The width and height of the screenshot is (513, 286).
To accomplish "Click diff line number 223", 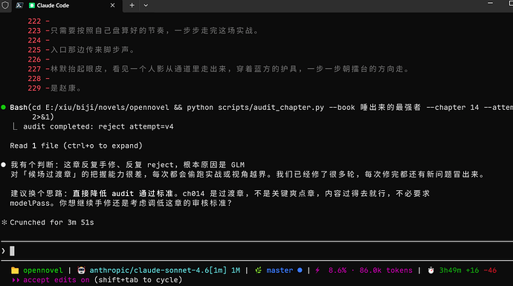I will click(34, 30).
